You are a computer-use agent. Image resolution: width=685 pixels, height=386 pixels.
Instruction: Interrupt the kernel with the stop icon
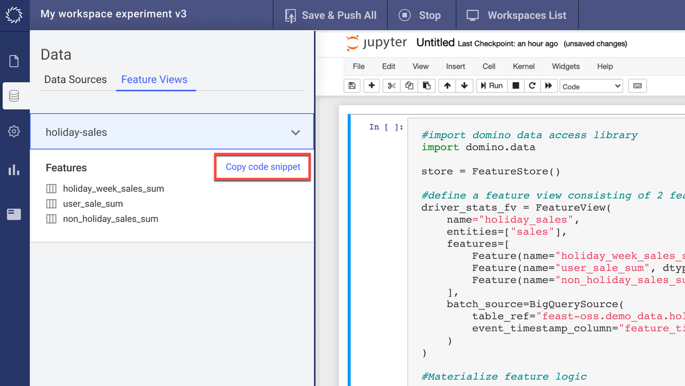[516, 86]
